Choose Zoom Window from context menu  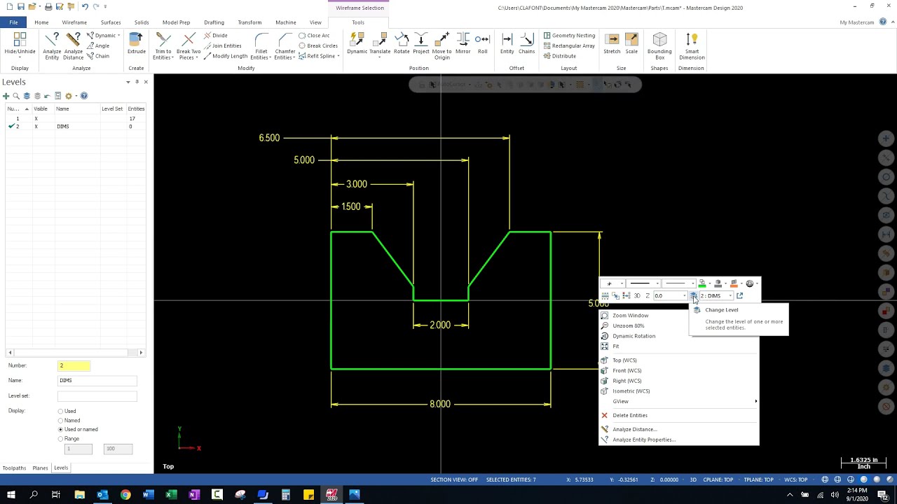[x=630, y=316]
